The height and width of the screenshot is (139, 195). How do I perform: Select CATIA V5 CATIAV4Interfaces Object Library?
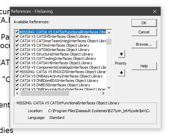56,63
